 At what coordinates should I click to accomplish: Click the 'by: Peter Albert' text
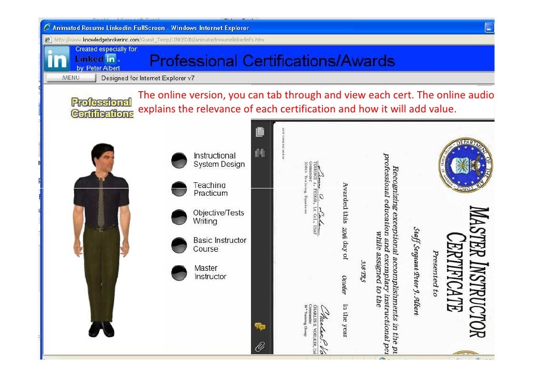98,68
